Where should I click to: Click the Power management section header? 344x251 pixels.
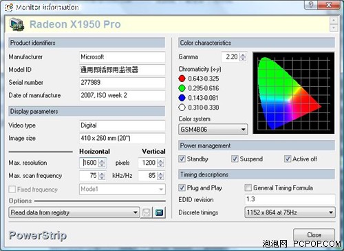point(257,145)
